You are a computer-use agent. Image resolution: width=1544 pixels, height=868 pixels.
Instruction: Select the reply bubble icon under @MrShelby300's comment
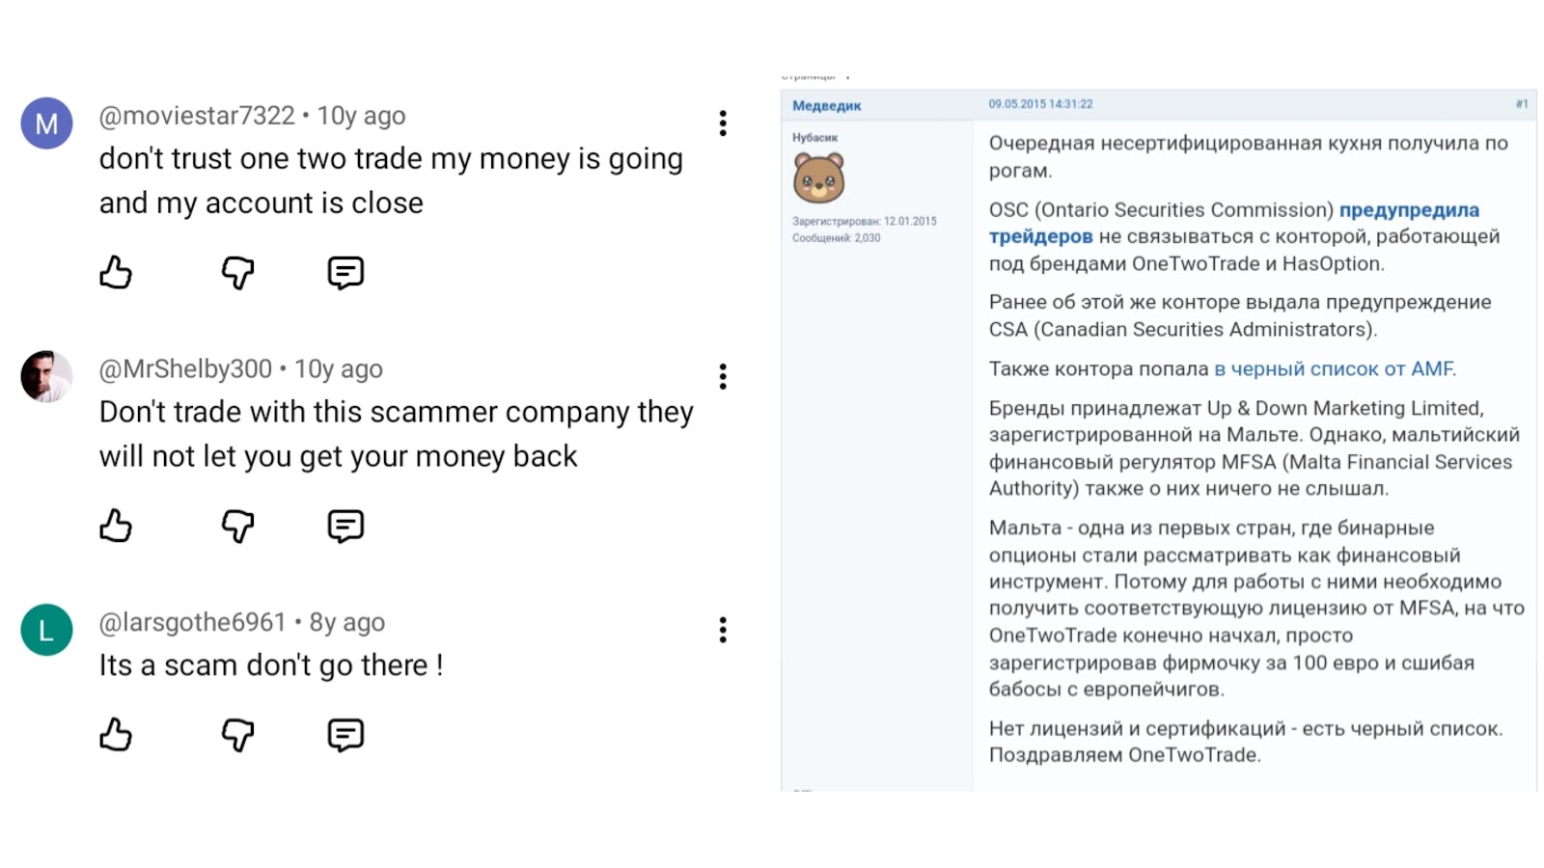(x=345, y=527)
